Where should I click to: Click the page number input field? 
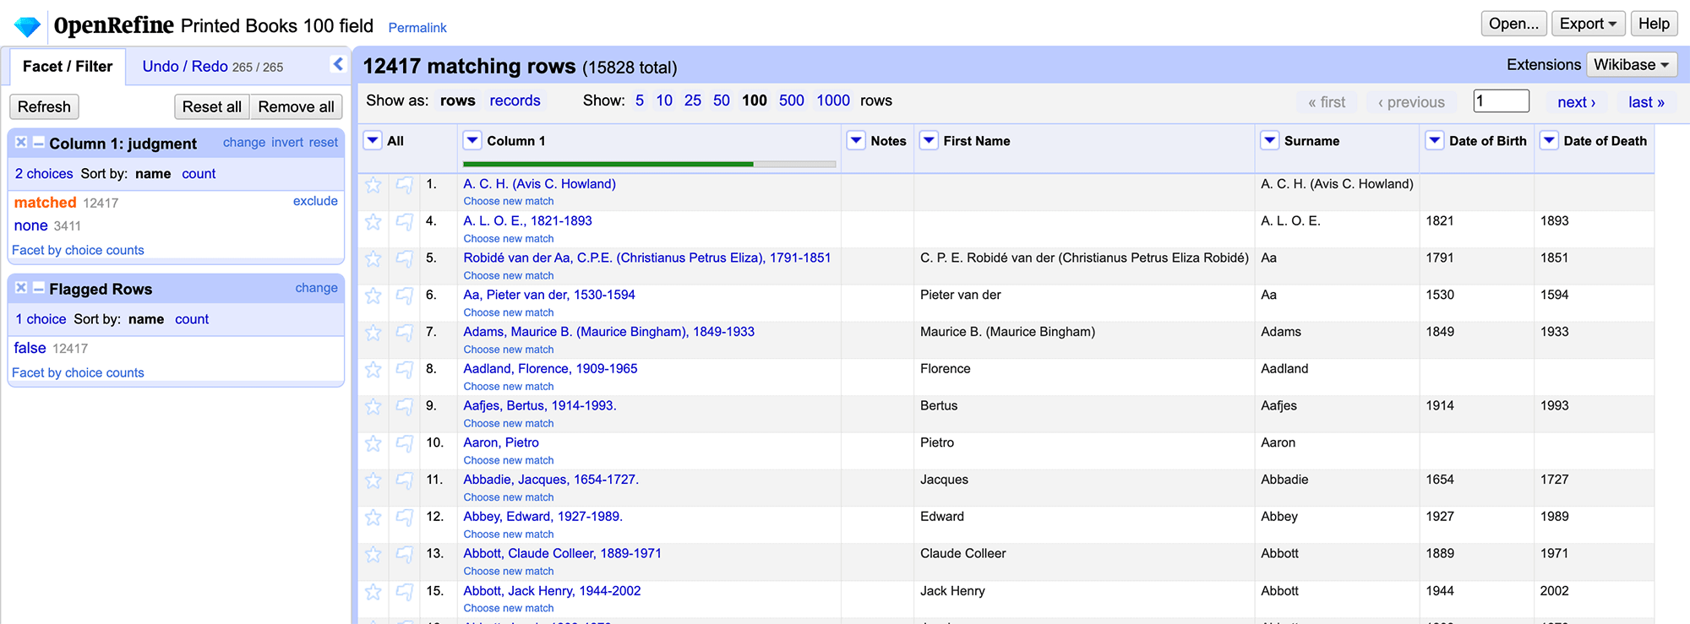[1501, 101]
